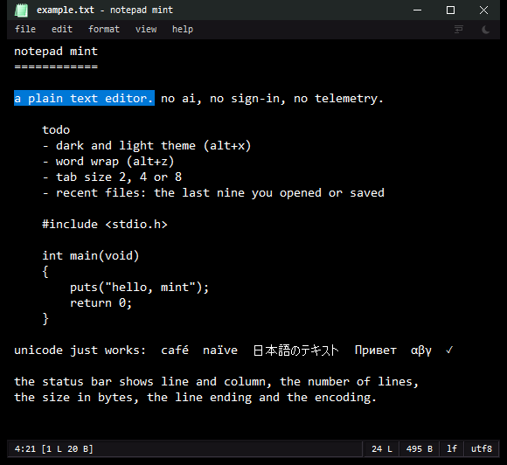Click the lf line ending indicator
The width and height of the screenshot is (507, 465).
pos(451,449)
